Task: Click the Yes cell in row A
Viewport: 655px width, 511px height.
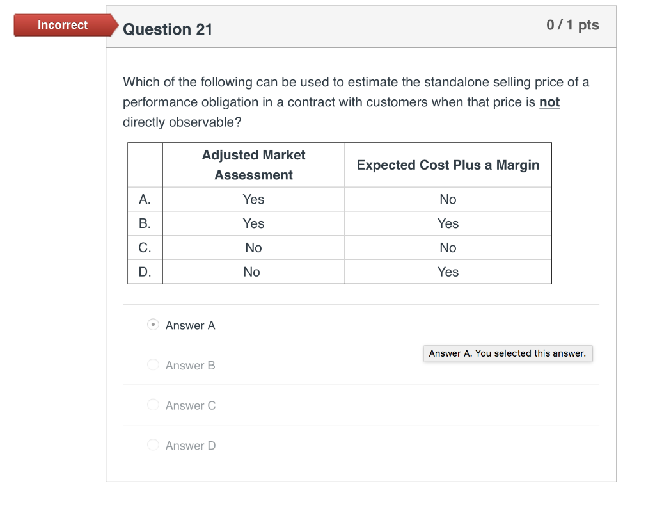Action: (253, 199)
